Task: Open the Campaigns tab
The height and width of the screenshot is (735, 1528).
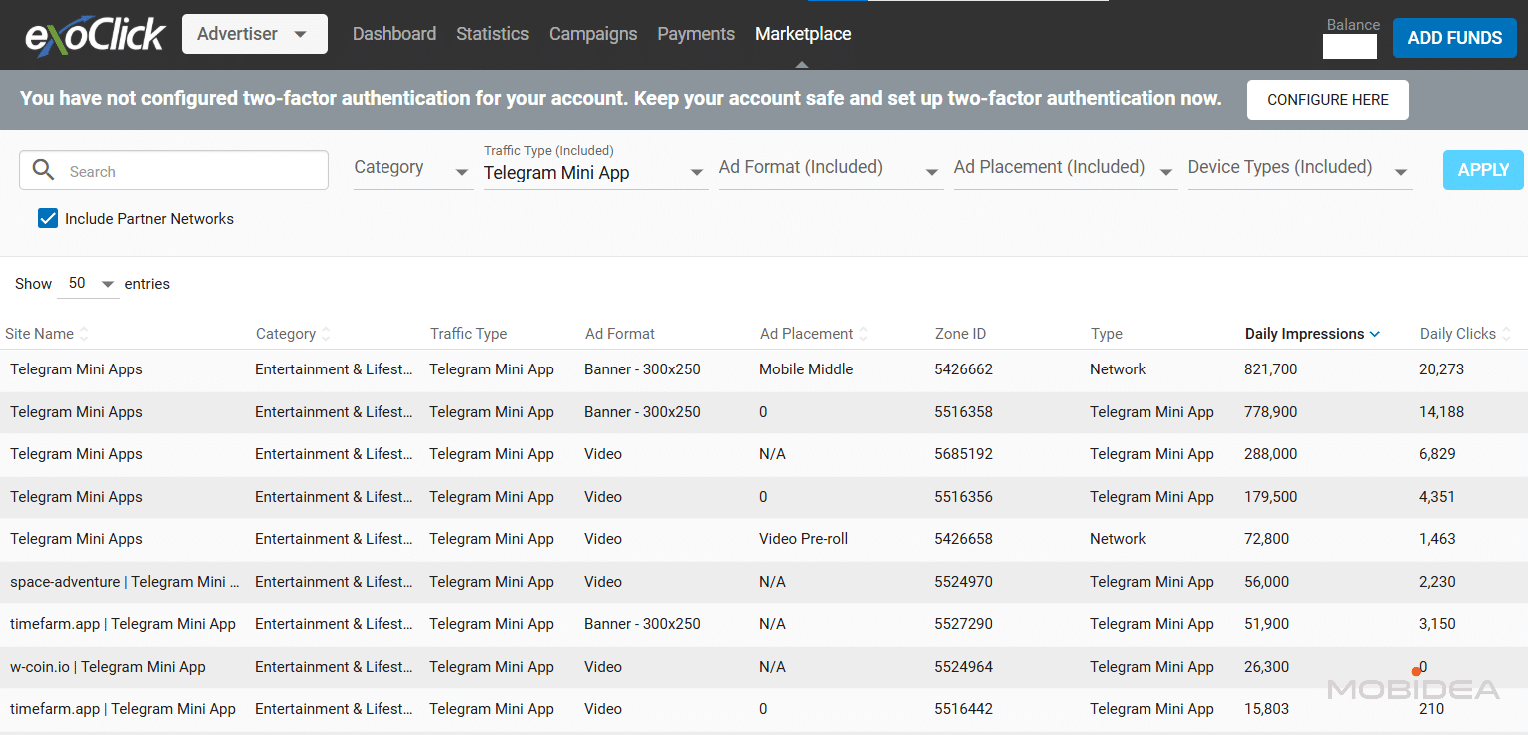Action: point(592,34)
